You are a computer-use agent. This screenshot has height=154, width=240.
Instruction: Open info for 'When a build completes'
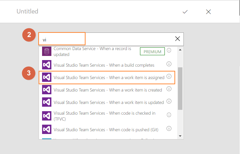[x=169, y=64]
